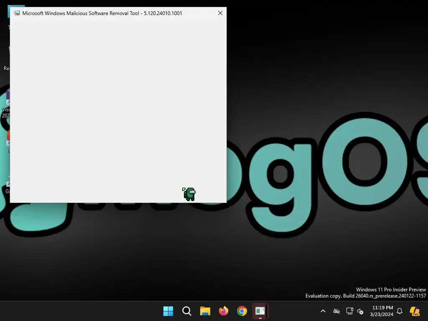Image resolution: width=428 pixels, height=321 pixels.
Task: Click the muted volume tray icon
Action: point(360,311)
